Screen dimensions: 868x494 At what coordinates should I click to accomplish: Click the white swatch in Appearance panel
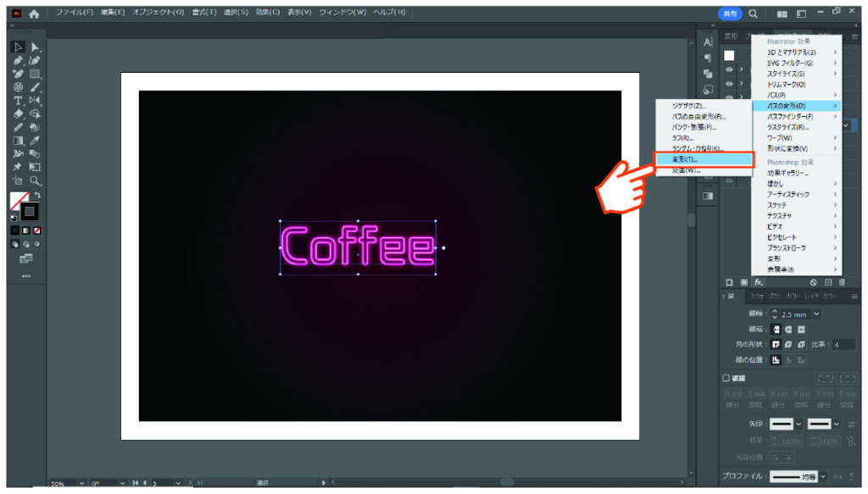point(729,55)
